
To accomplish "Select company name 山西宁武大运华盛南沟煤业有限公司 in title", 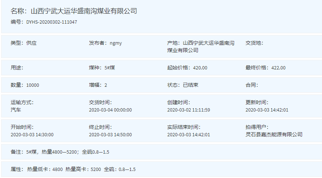I will 84,11.
